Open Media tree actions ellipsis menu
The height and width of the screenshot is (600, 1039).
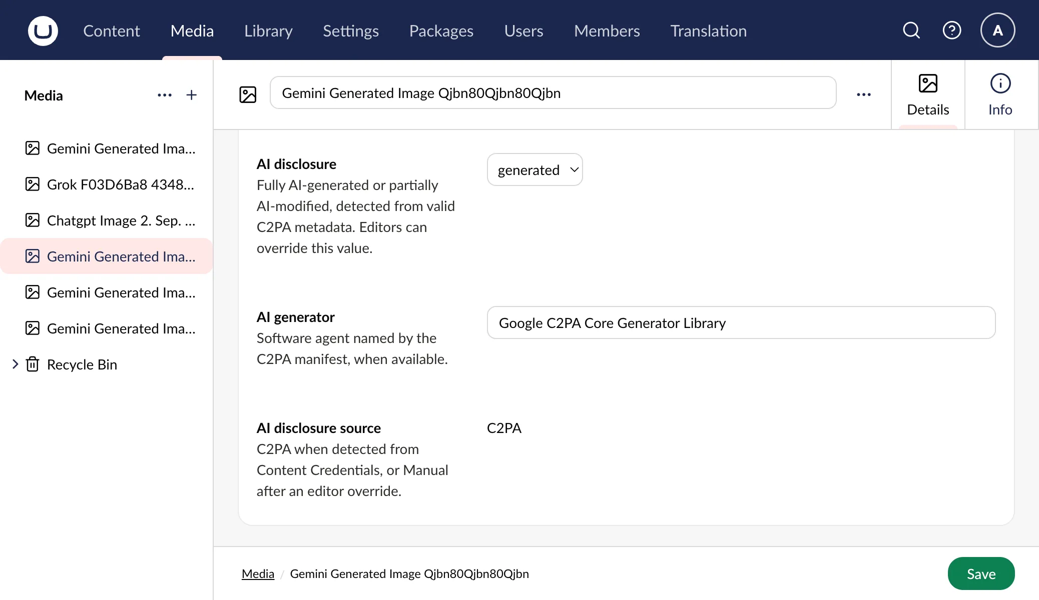165,95
